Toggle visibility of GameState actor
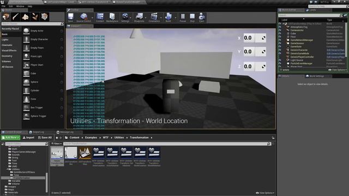Viewport: 349px width, 196px height. 280,47
